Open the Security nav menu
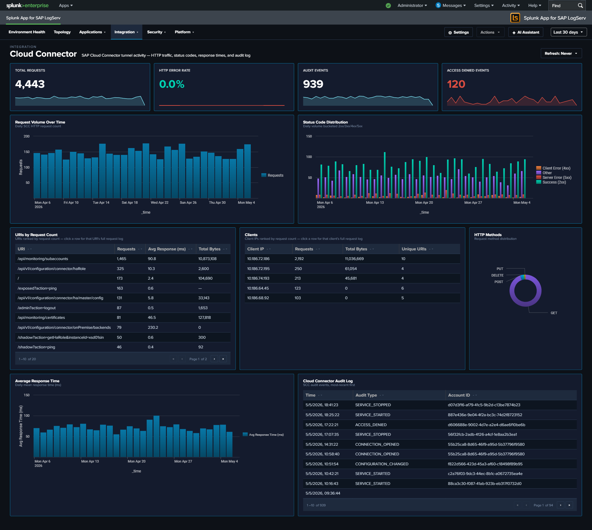Screen dimensions: 592x530 click(156, 32)
